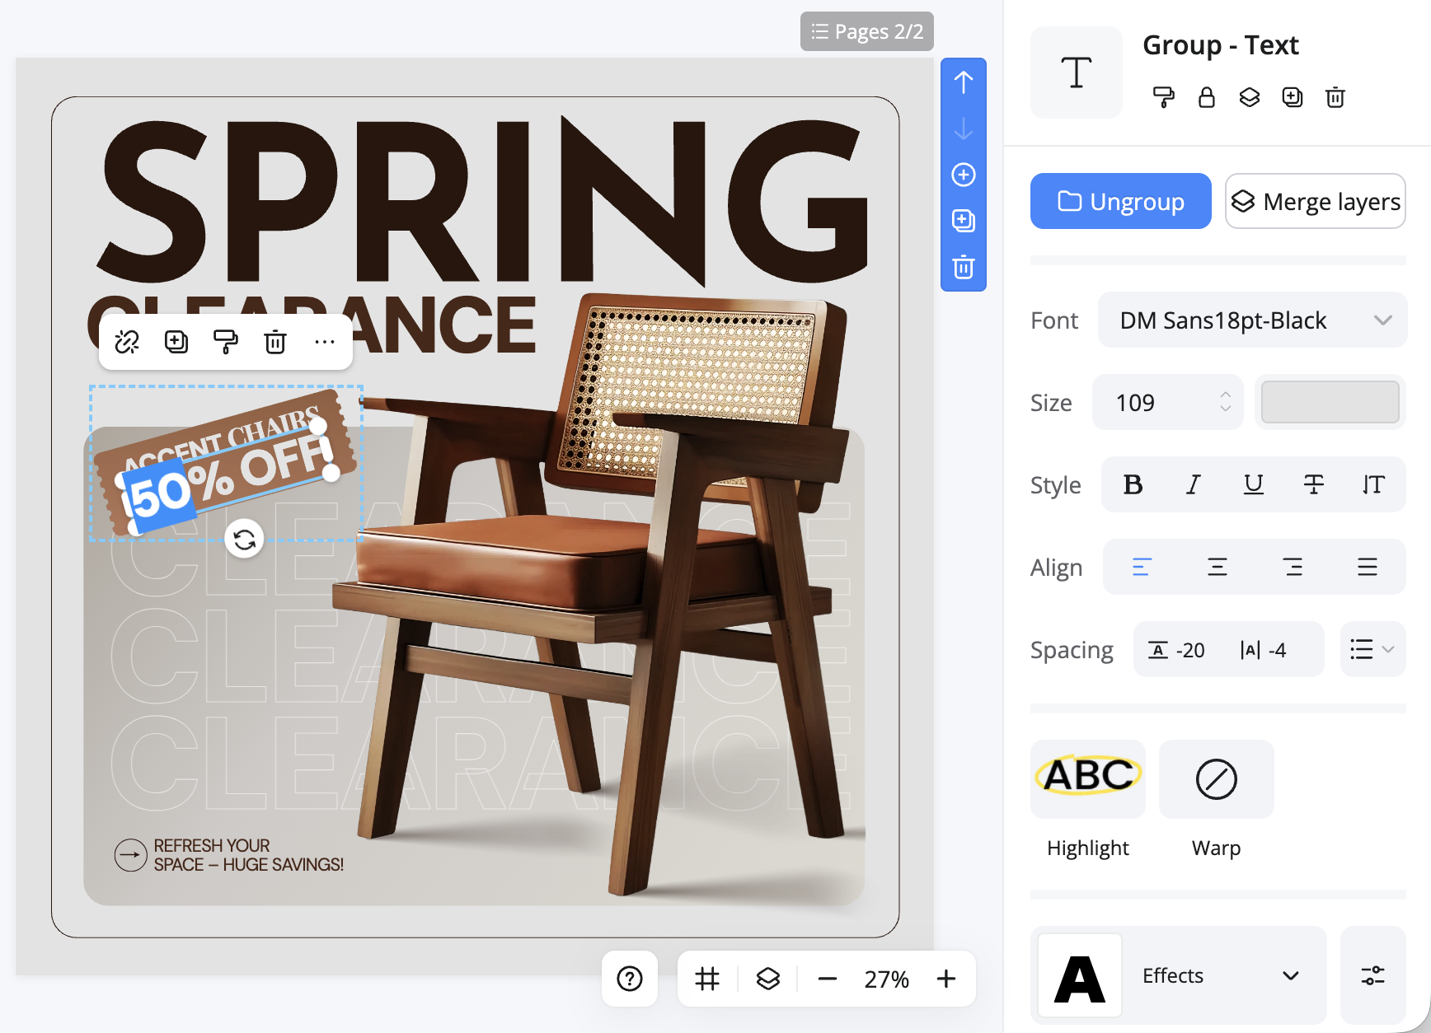1431x1033 pixels.
Task: Delete the group using the panel trash icon
Action: (x=1335, y=97)
